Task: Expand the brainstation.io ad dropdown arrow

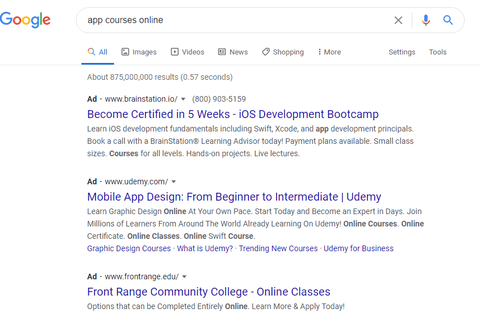Action: click(x=183, y=99)
